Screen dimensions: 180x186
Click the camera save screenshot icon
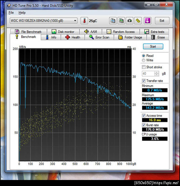pos(130,21)
